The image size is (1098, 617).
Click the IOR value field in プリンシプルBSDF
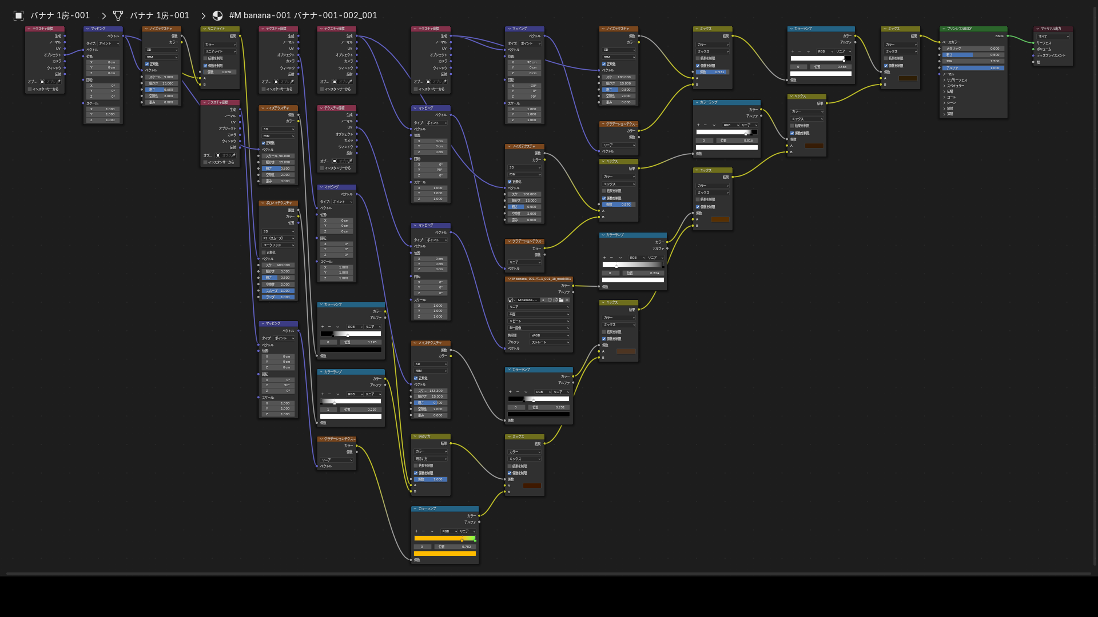click(x=973, y=61)
